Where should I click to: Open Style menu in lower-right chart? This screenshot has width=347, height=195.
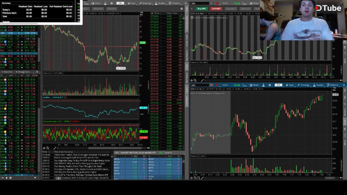290,85
